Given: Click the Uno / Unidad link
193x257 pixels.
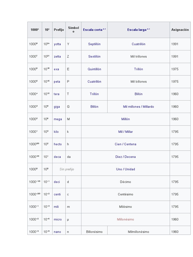Looking at the screenshot, I should coord(125,169).
